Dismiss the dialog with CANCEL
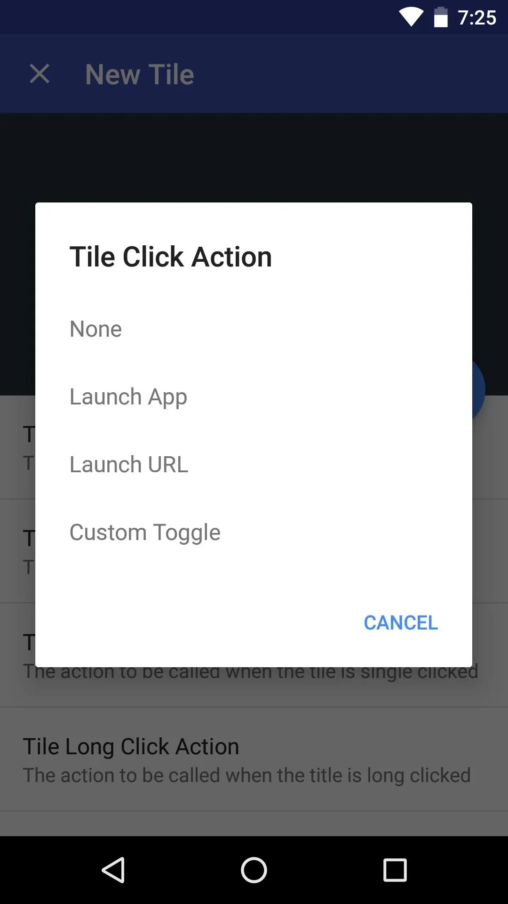Image resolution: width=508 pixels, height=904 pixels. [401, 622]
